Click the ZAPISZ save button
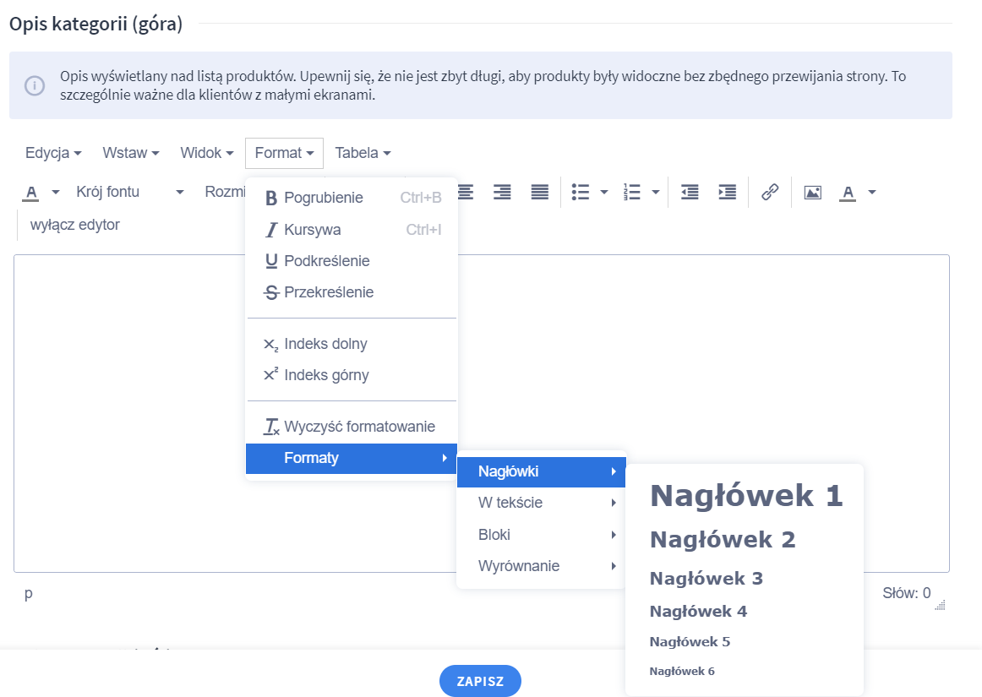Screen dimensions: 982x697 480,681
